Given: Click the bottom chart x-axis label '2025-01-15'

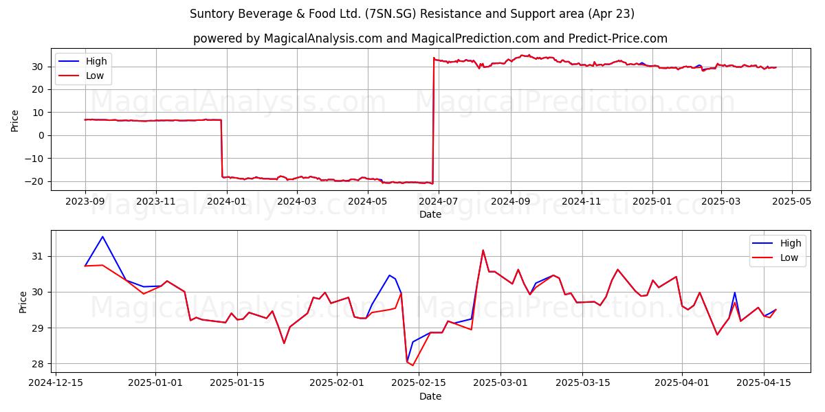Looking at the screenshot, I should point(237,383).
